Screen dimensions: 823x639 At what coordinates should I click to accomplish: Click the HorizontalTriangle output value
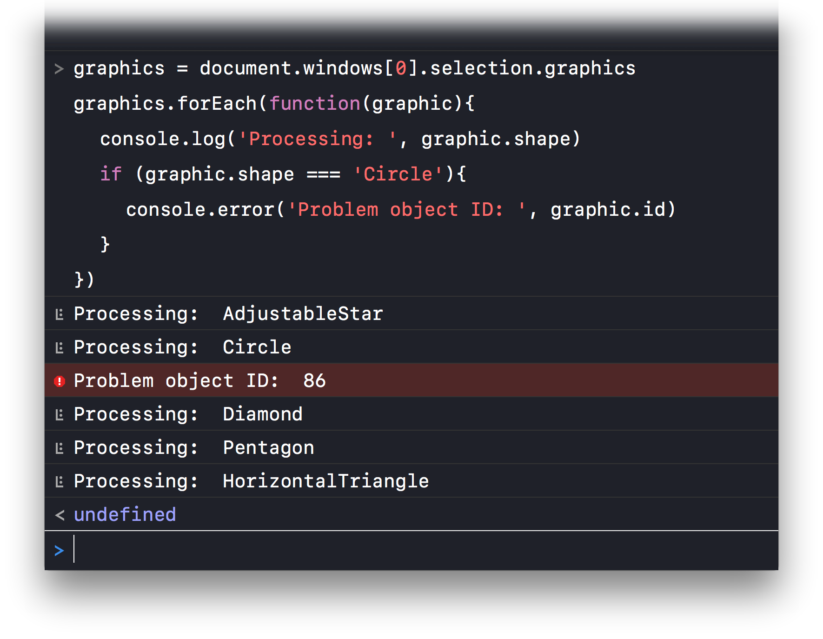coord(325,481)
